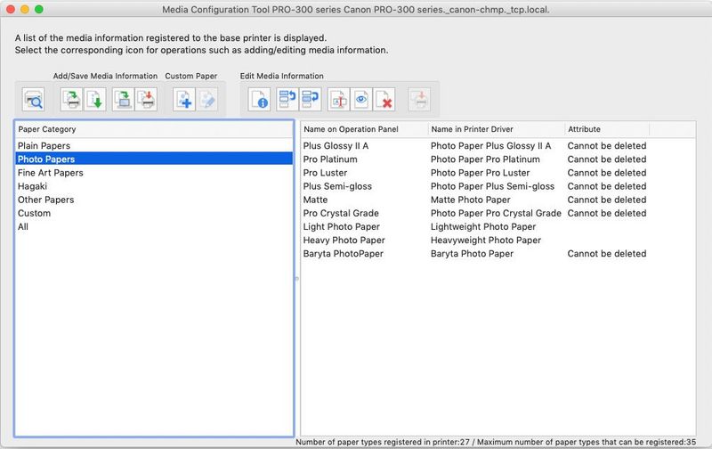Click the delete media red X icon
The height and width of the screenshot is (449, 712).
click(384, 100)
